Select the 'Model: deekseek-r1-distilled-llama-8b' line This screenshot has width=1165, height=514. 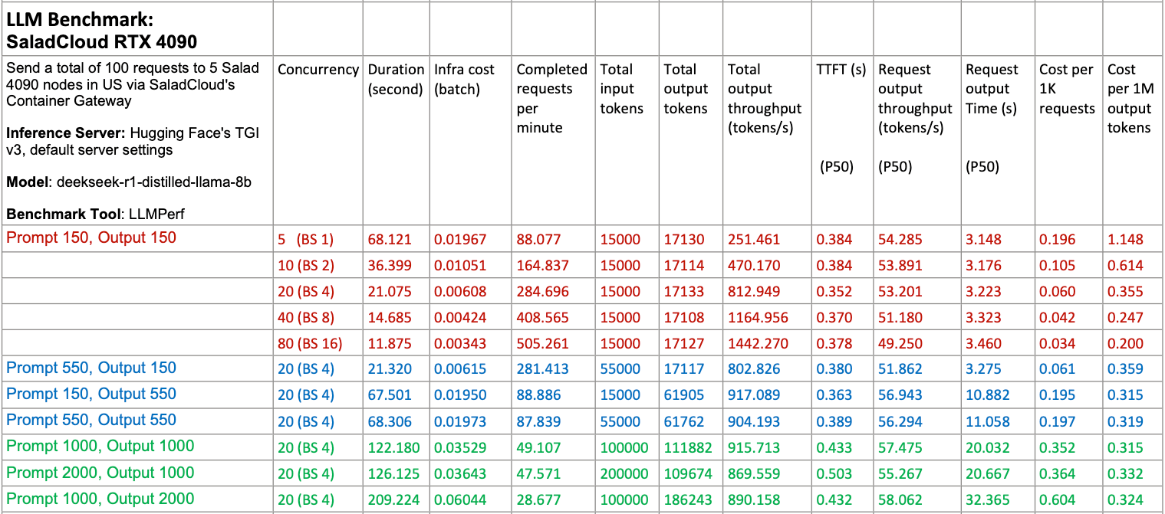pyautogui.click(x=129, y=182)
